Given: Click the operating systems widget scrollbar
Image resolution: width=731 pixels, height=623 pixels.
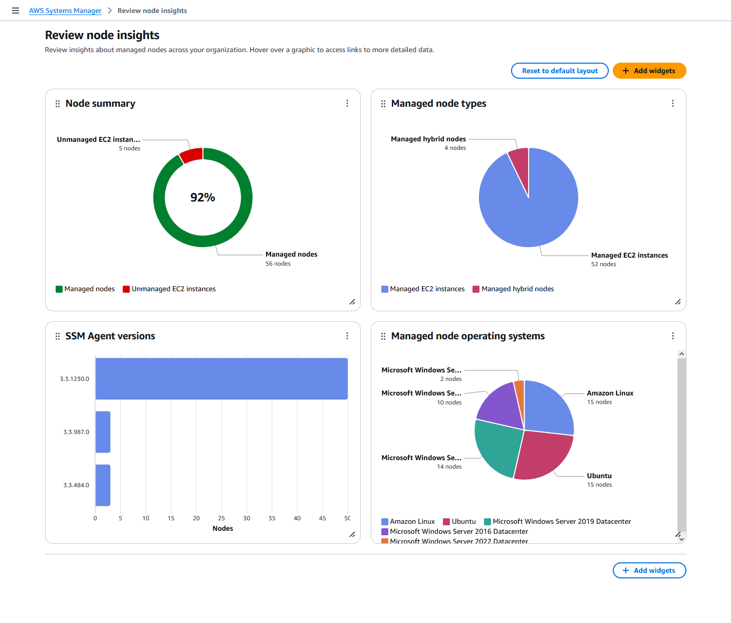Looking at the screenshot, I should click(x=681, y=446).
